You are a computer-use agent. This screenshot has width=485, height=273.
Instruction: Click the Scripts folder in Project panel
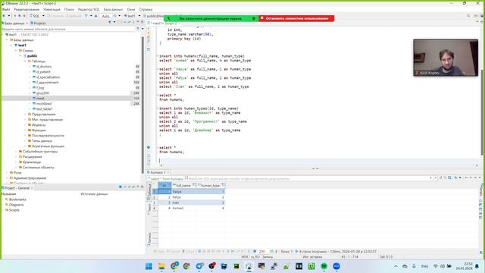point(14,210)
